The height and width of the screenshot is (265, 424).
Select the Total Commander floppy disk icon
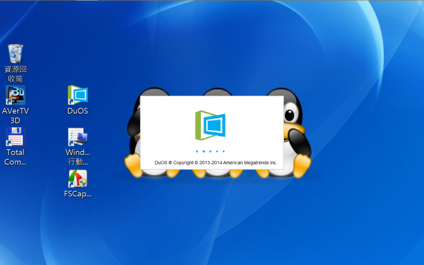[15, 137]
